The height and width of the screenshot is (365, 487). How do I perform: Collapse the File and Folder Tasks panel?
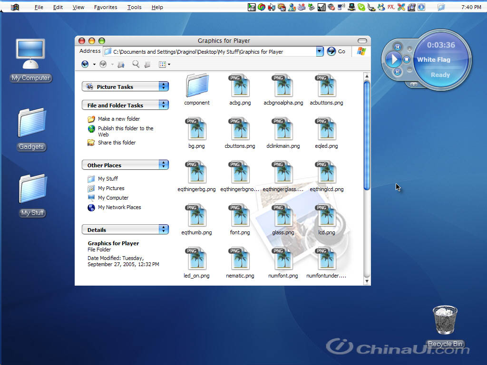[164, 105]
